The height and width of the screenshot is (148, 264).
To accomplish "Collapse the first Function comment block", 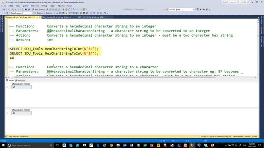I will pyautogui.click(x=9, y=26).
